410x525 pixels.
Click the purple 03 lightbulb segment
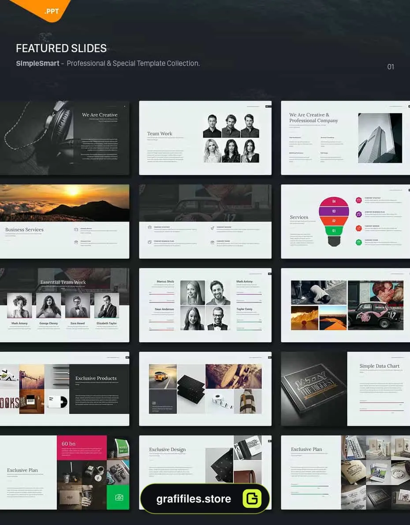click(x=334, y=211)
